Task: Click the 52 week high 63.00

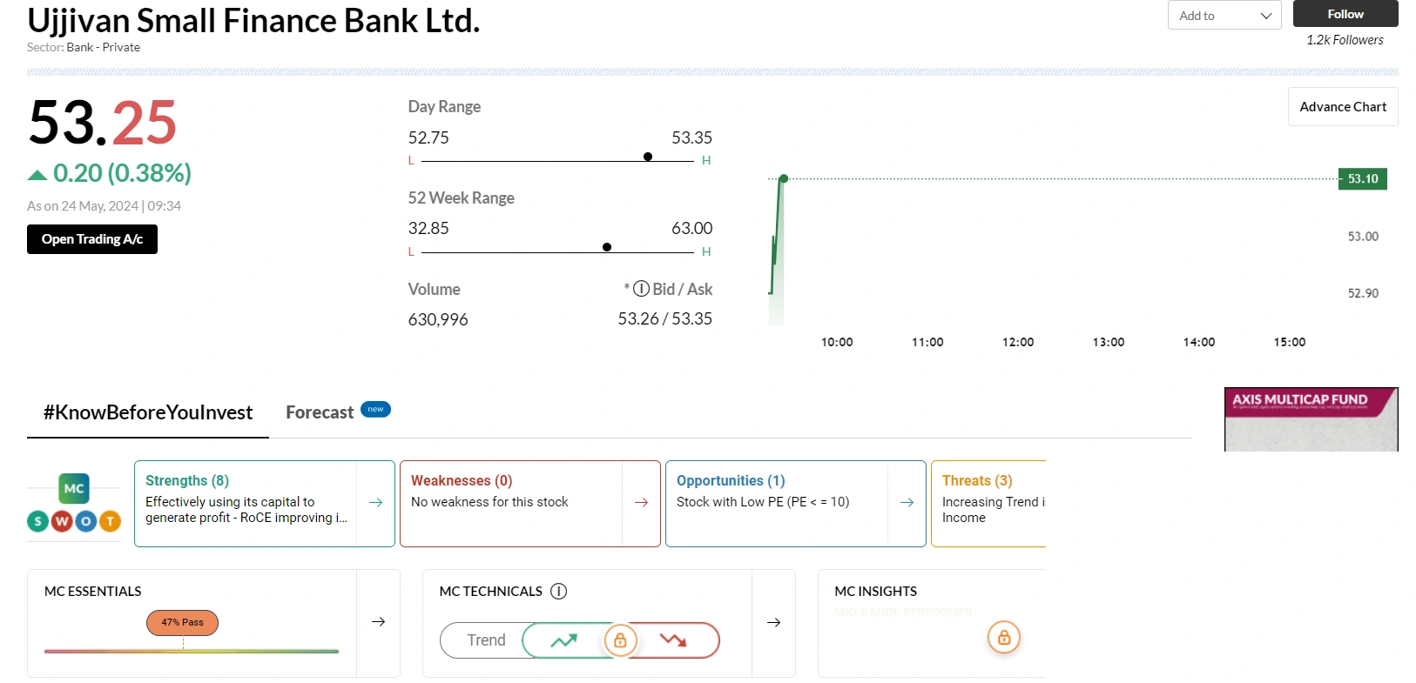Action: 691,228
